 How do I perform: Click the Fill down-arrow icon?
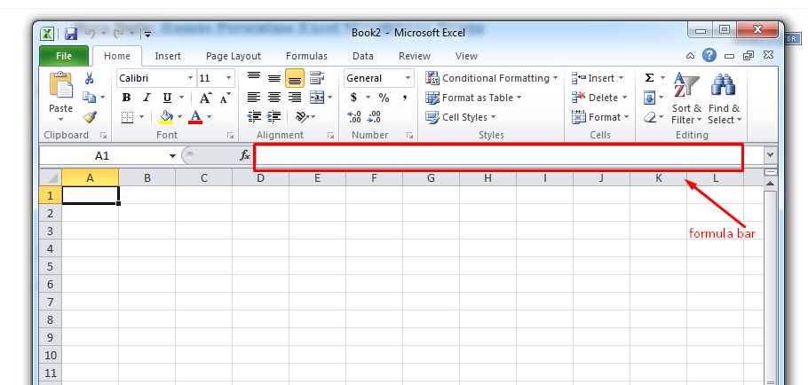(x=649, y=98)
